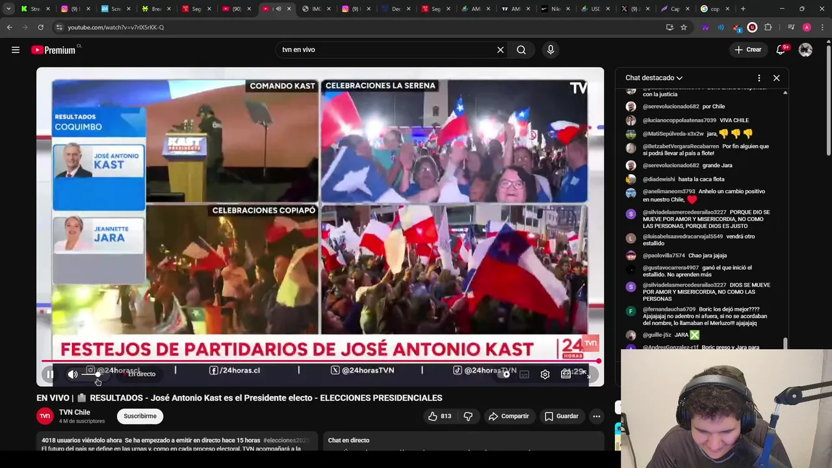This screenshot has width=832, height=468.
Task: Save the video with Guardar
Action: coord(562,416)
